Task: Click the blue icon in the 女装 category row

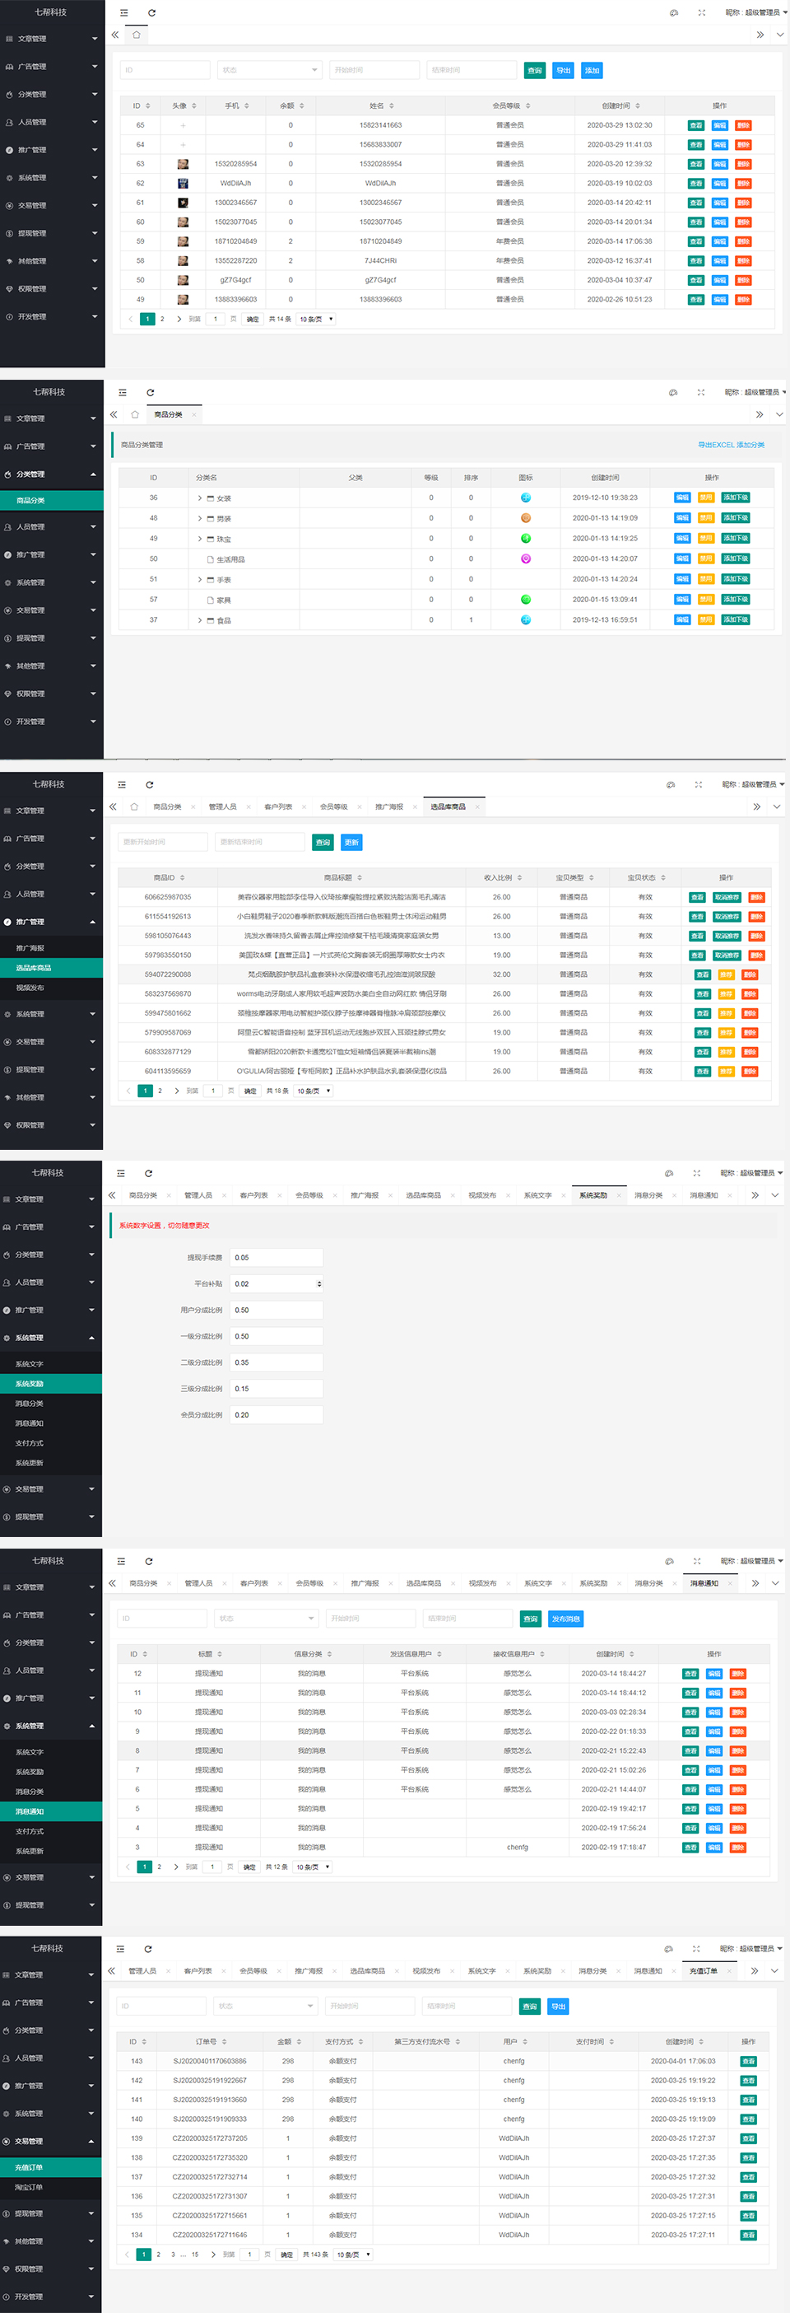Action: (526, 498)
